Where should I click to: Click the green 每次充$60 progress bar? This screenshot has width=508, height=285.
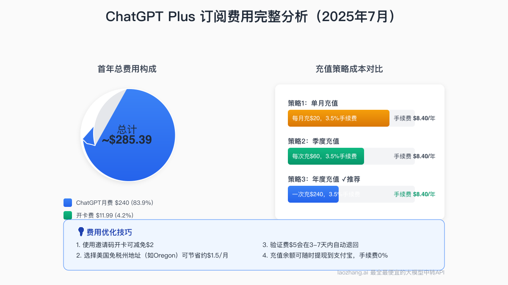tap(326, 156)
